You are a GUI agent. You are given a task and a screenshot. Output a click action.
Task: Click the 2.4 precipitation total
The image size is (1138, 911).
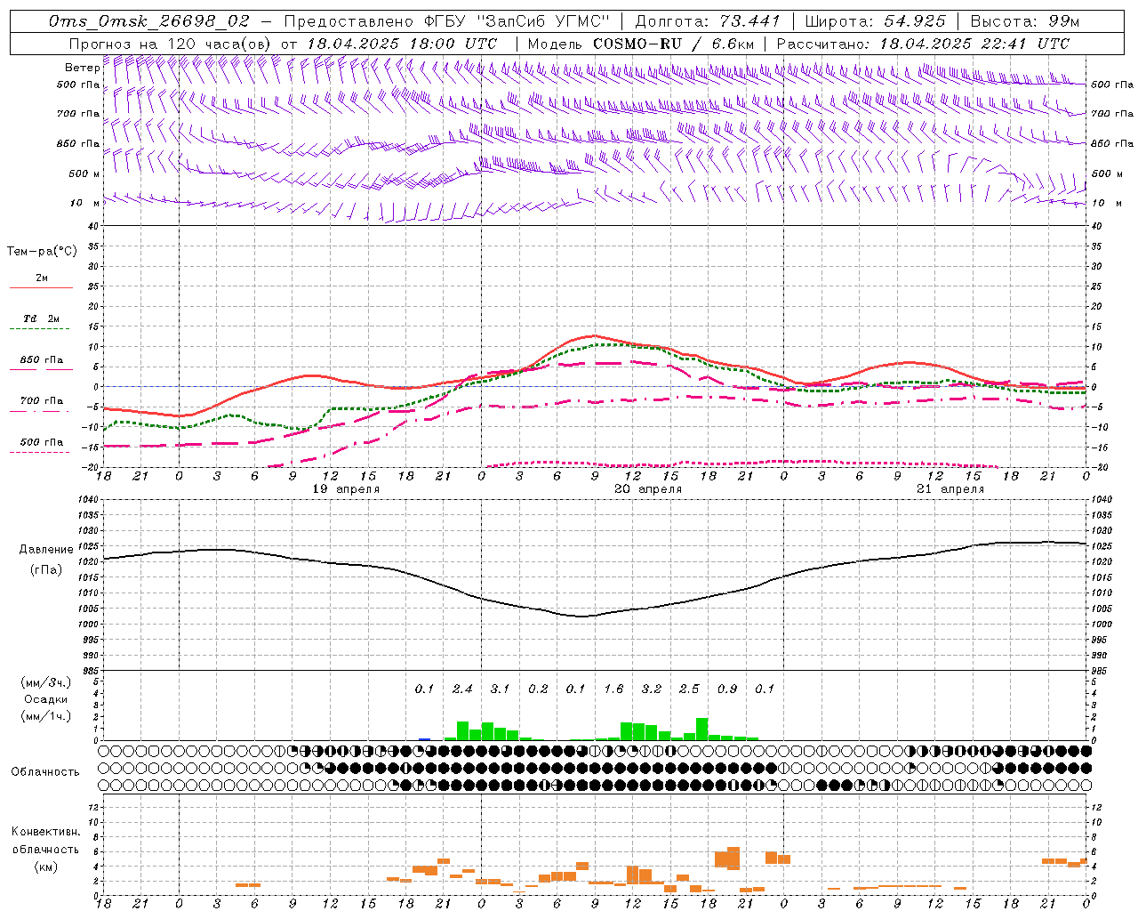tap(462, 689)
